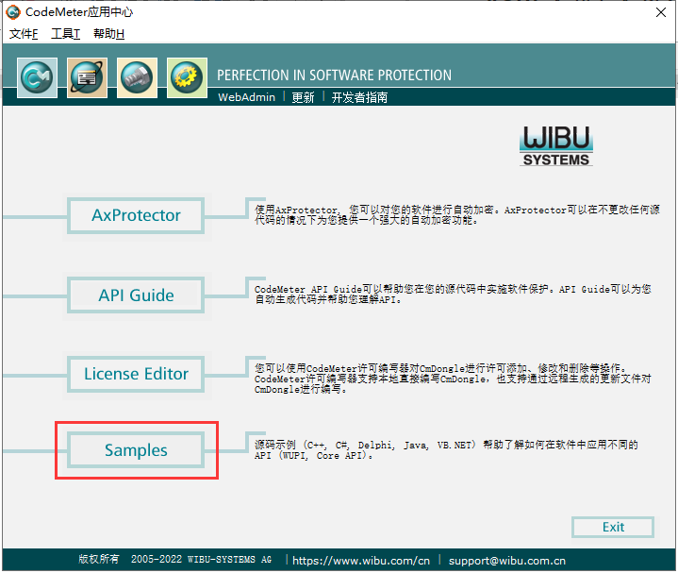Image resolution: width=678 pixels, height=573 pixels.
Task: Click the 版权所有 2005-2022 copyright text
Action: [x=175, y=560]
